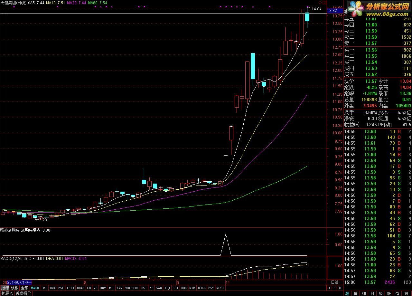The width and height of the screenshot is (412, 296).
Task: Click the MA10: 7.51 label
Action: click(55, 3)
